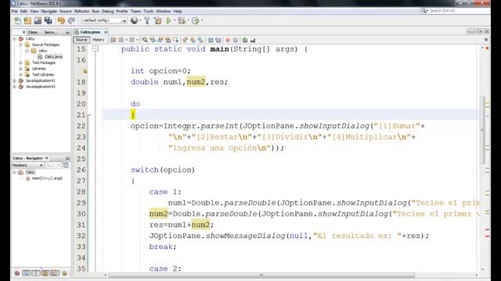The image size is (501, 281).
Task: Open the Run Project arrow dropdown
Action: pos(174,21)
